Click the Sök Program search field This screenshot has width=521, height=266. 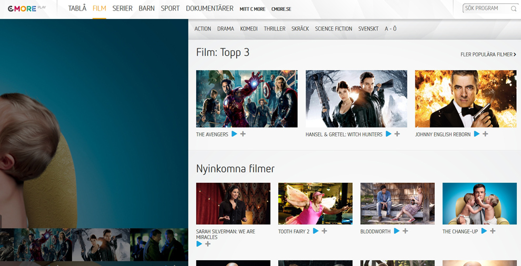point(485,8)
